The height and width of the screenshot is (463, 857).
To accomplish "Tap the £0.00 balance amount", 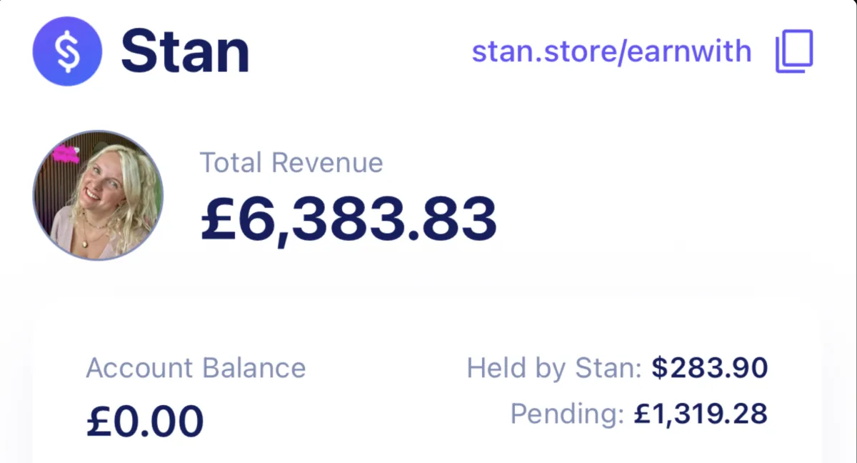I will pos(145,421).
